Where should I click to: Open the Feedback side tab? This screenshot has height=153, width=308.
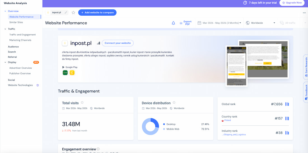click(306, 92)
